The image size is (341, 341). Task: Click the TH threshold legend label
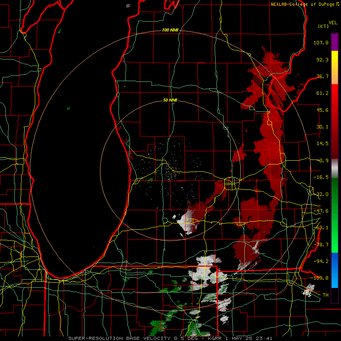click(325, 295)
